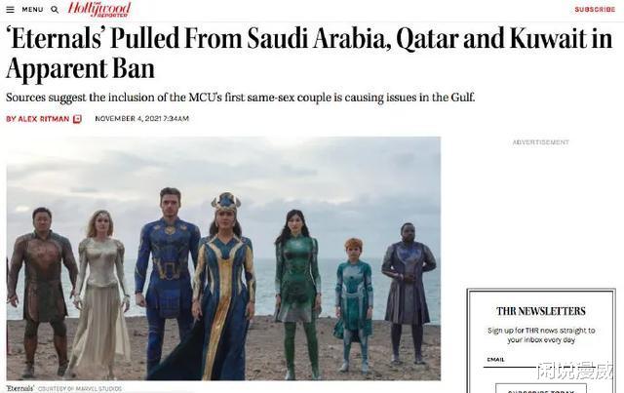624x393 pixels.
Task: Open the hamburger menu icon
Action: (x=11, y=10)
